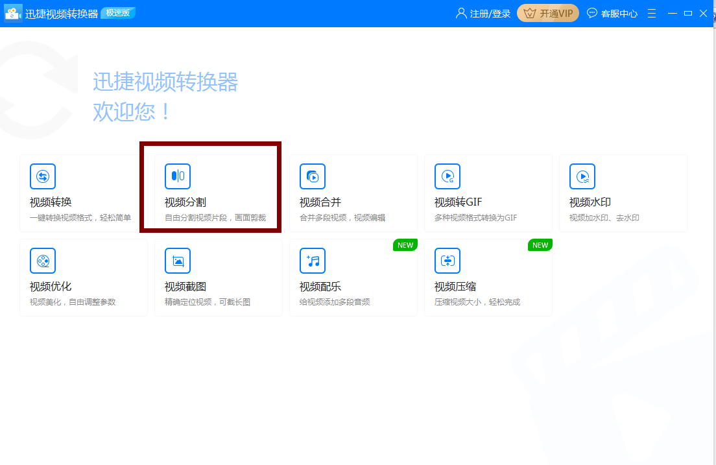Click the 视频转GIF title text

[x=458, y=202]
